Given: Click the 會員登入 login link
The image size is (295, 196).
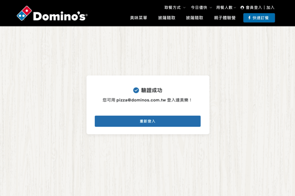Looking at the screenshot, I should pyautogui.click(x=254, y=7).
